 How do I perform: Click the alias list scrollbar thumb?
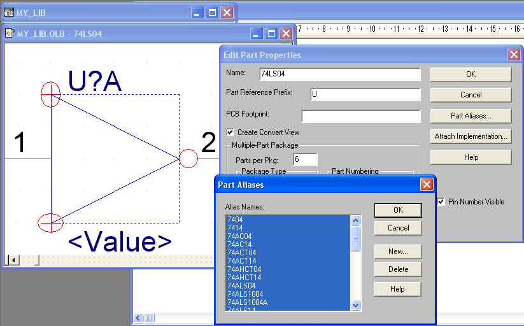(355, 239)
